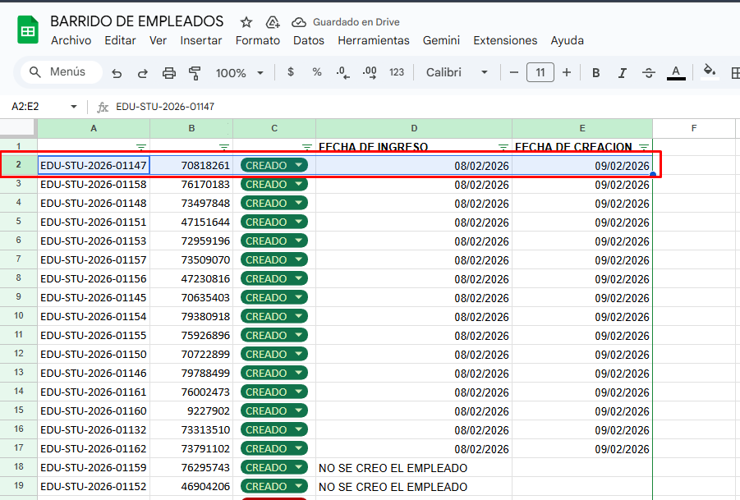
Task: Open the text color picker
Action: coord(676,73)
